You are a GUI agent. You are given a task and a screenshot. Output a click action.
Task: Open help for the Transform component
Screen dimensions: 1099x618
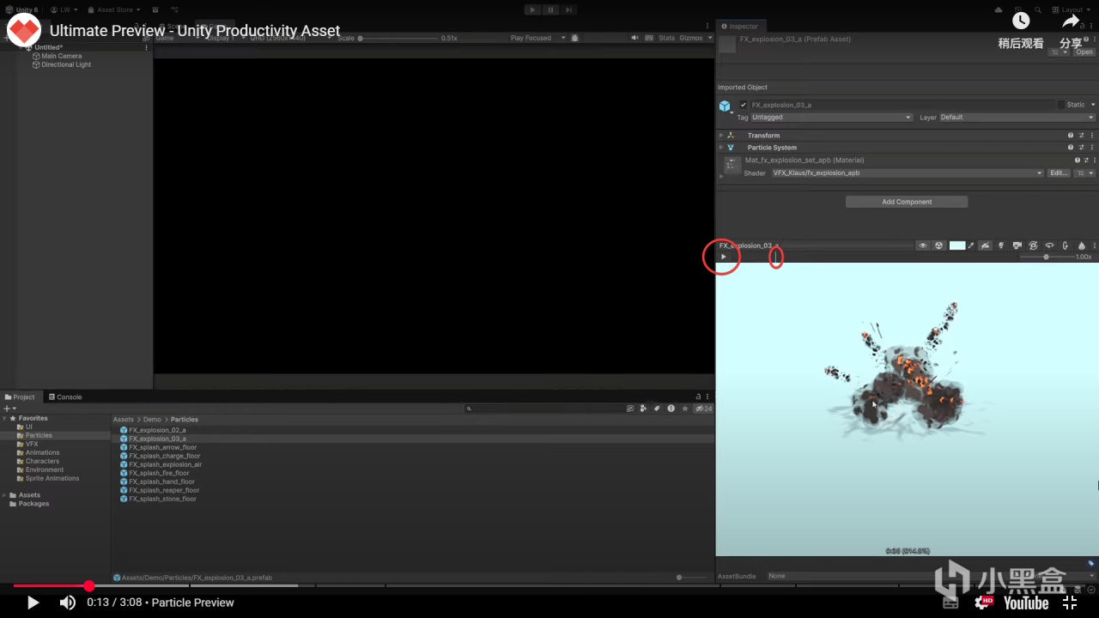[x=1071, y=136]
